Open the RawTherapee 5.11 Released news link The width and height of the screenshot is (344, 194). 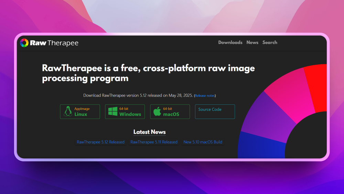click(x=154, y=142)
